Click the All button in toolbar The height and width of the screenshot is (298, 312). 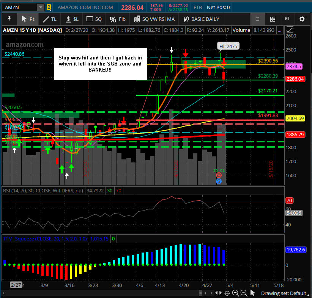[x=287, y=19]
